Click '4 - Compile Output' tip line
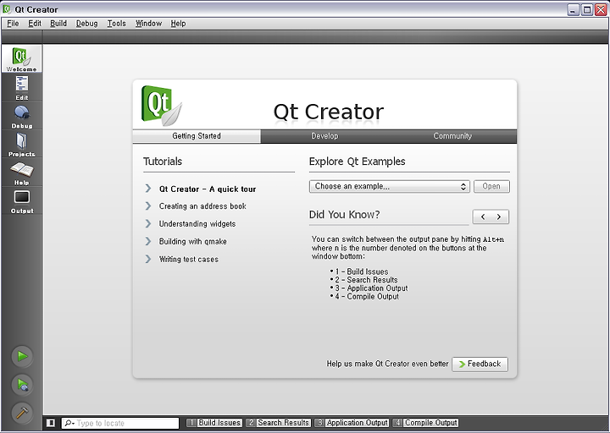The height and width of the screenshot is (433, 610). coord(367,296)
